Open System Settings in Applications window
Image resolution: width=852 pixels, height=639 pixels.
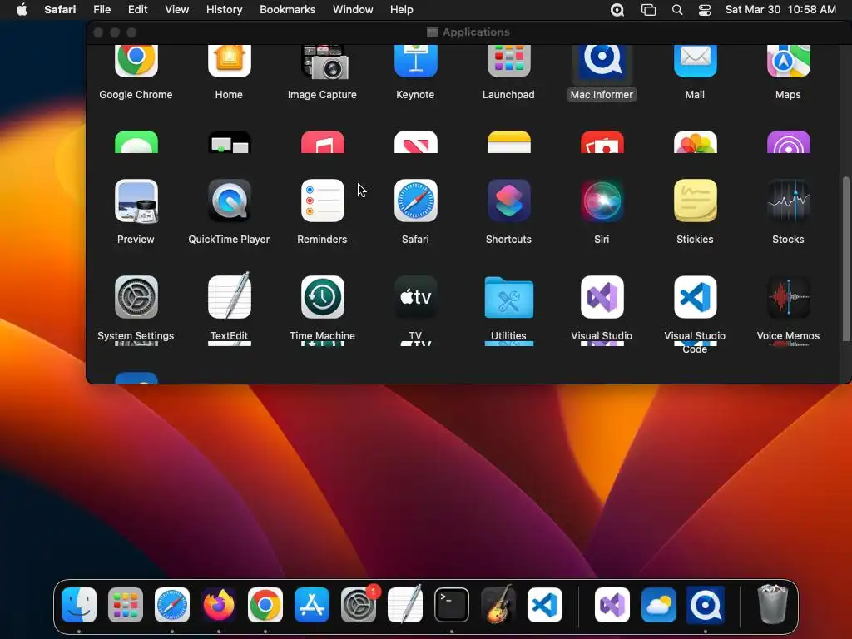[136, 297]
